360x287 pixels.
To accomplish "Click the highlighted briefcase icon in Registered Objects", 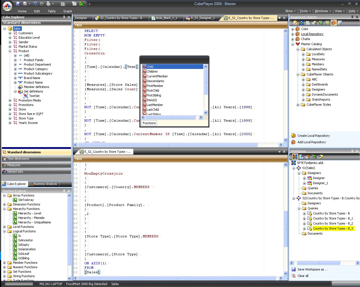I will (334, 23).
